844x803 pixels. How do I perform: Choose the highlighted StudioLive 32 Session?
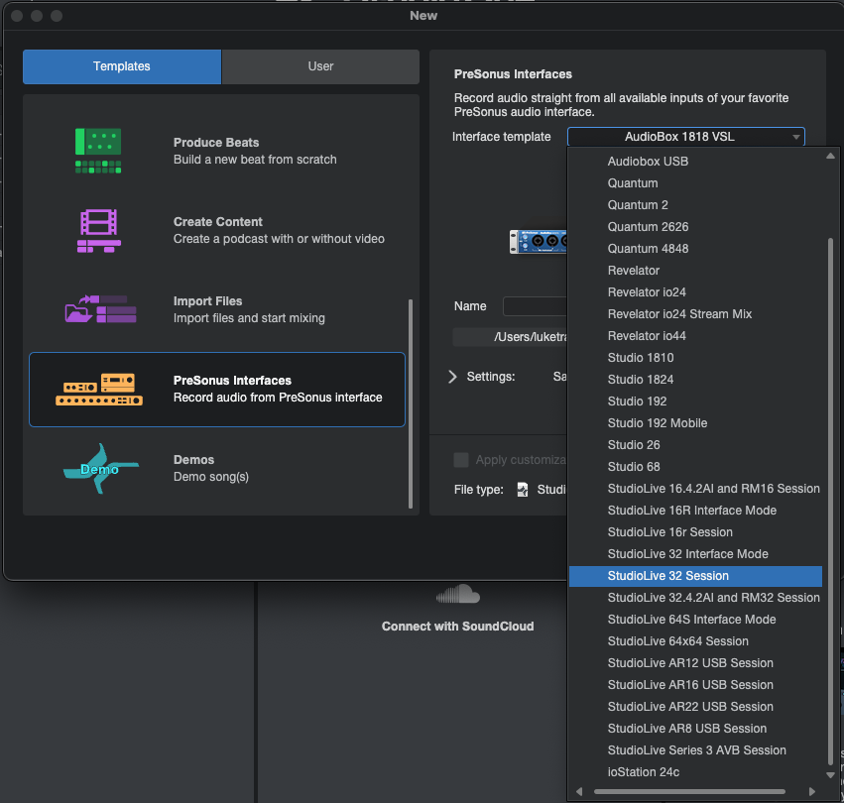tap(695, 576)
